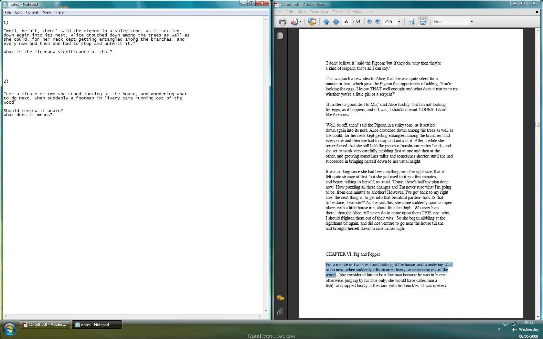Maximize the Notepad window

click(x=251, y=3)
